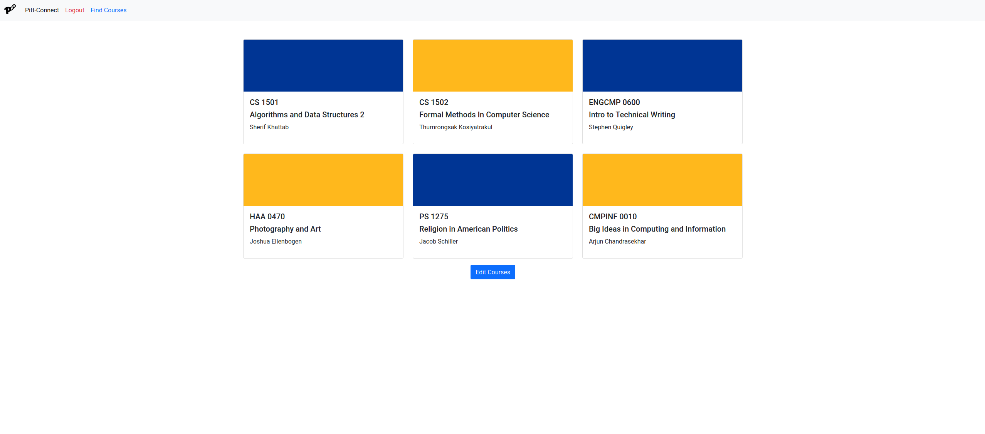Click the CS 1501 blue banner image

pos(323,65)
